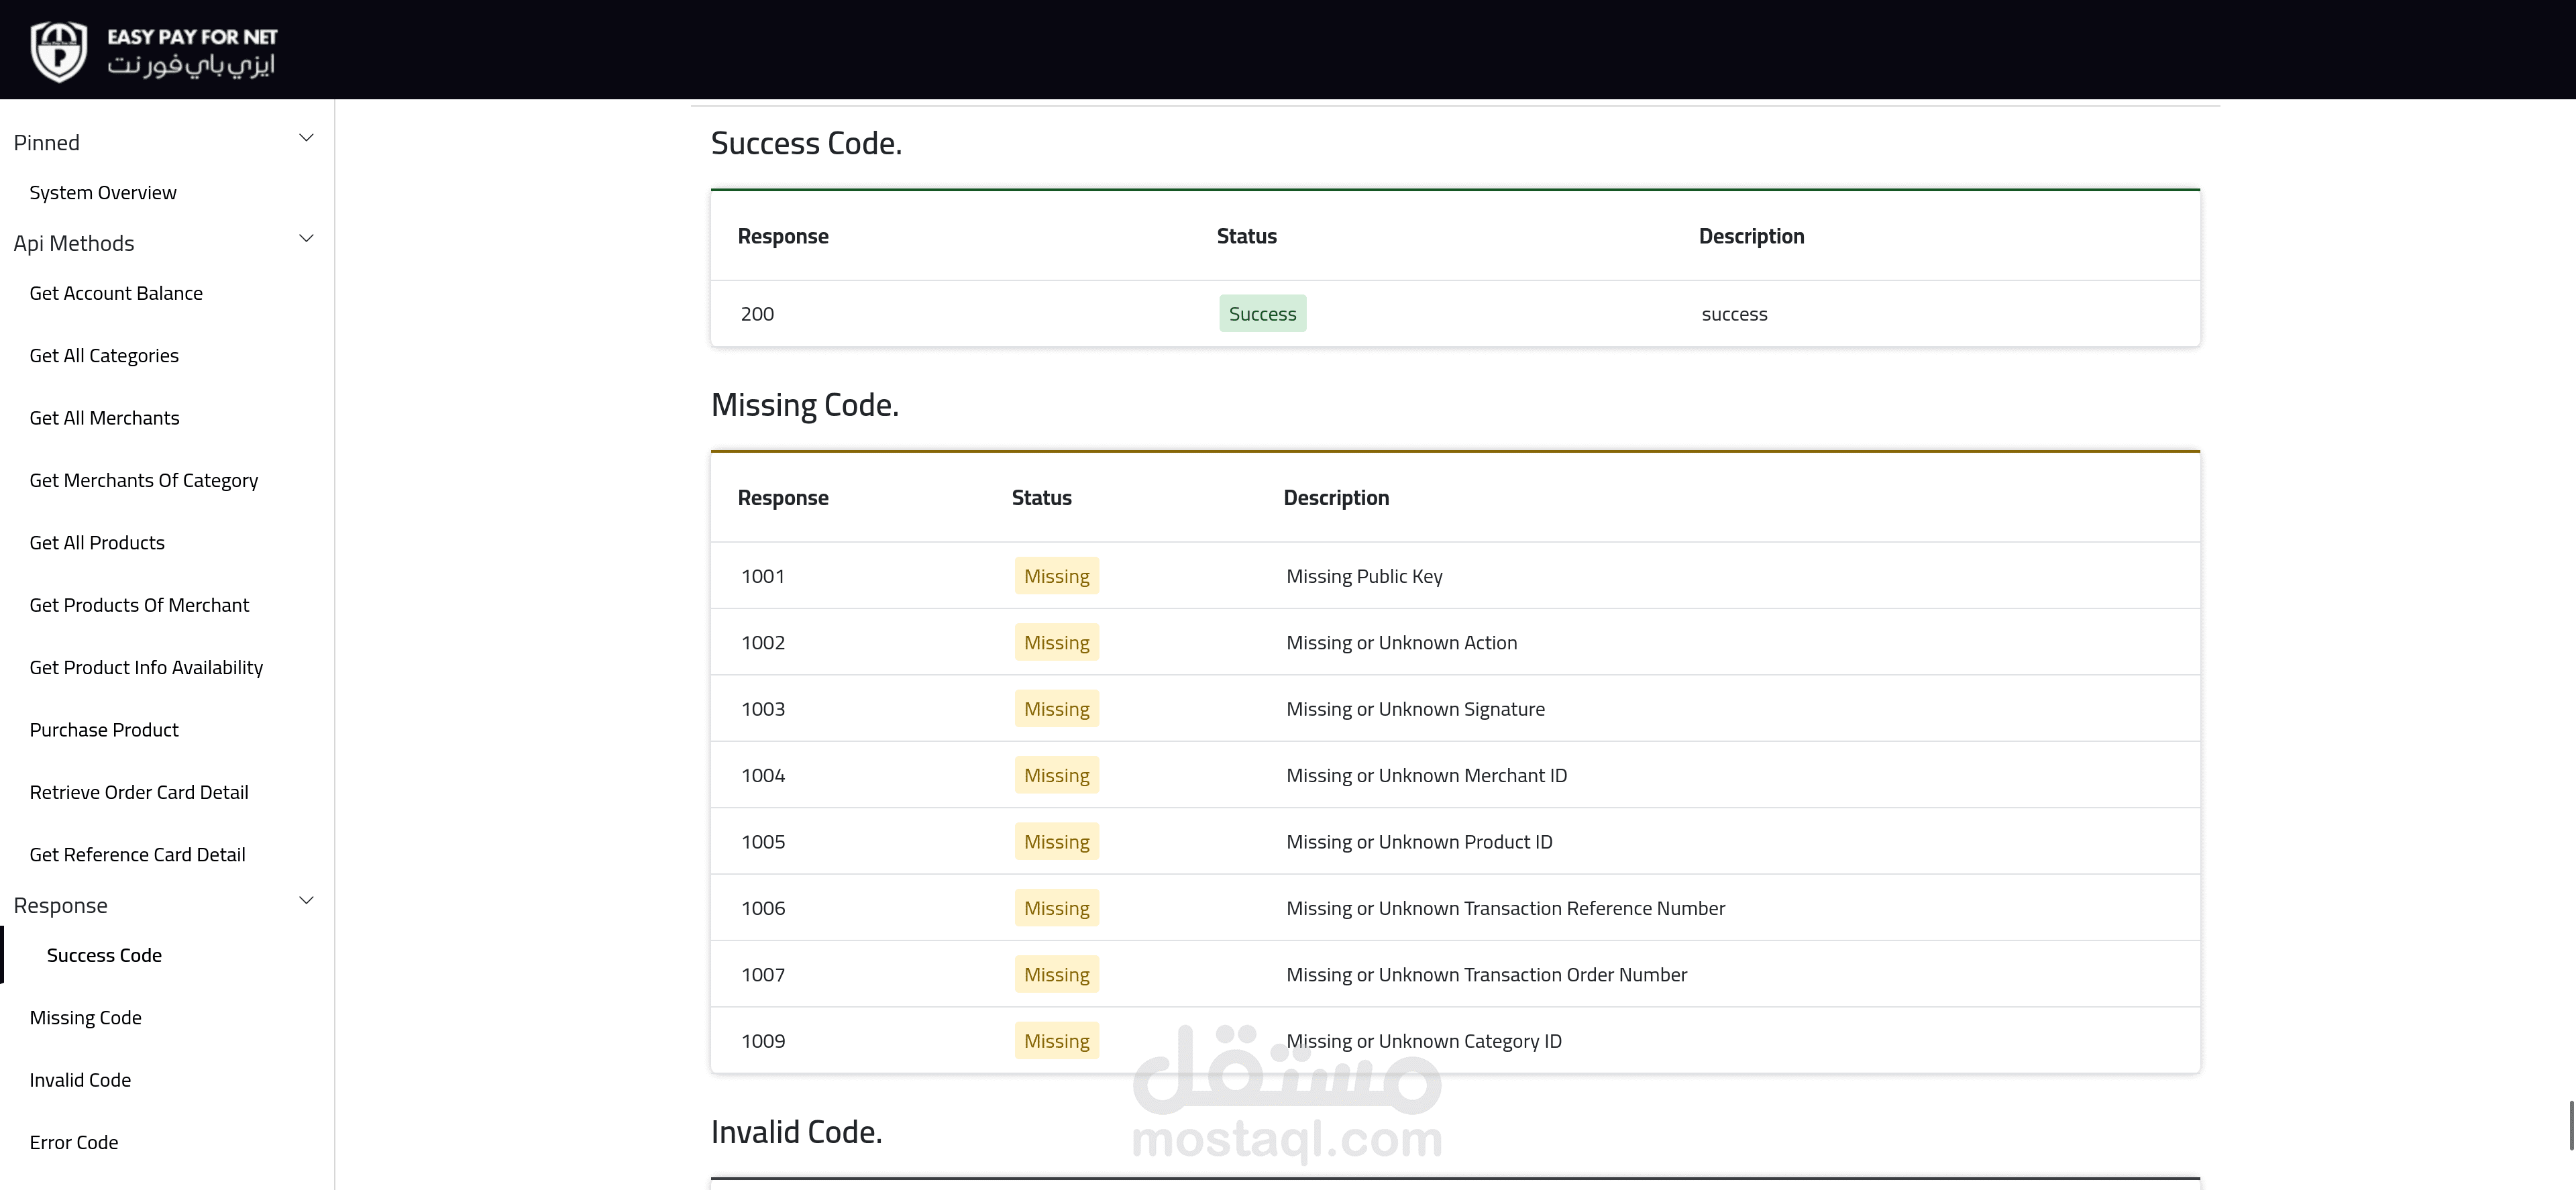Jump to Error Code section

[x=74, y=1142]
